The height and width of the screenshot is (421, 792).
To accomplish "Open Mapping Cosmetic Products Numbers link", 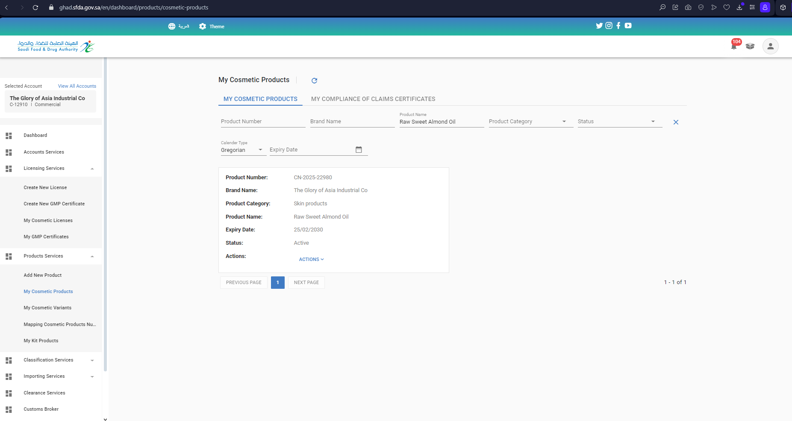I will pos(60,325).
